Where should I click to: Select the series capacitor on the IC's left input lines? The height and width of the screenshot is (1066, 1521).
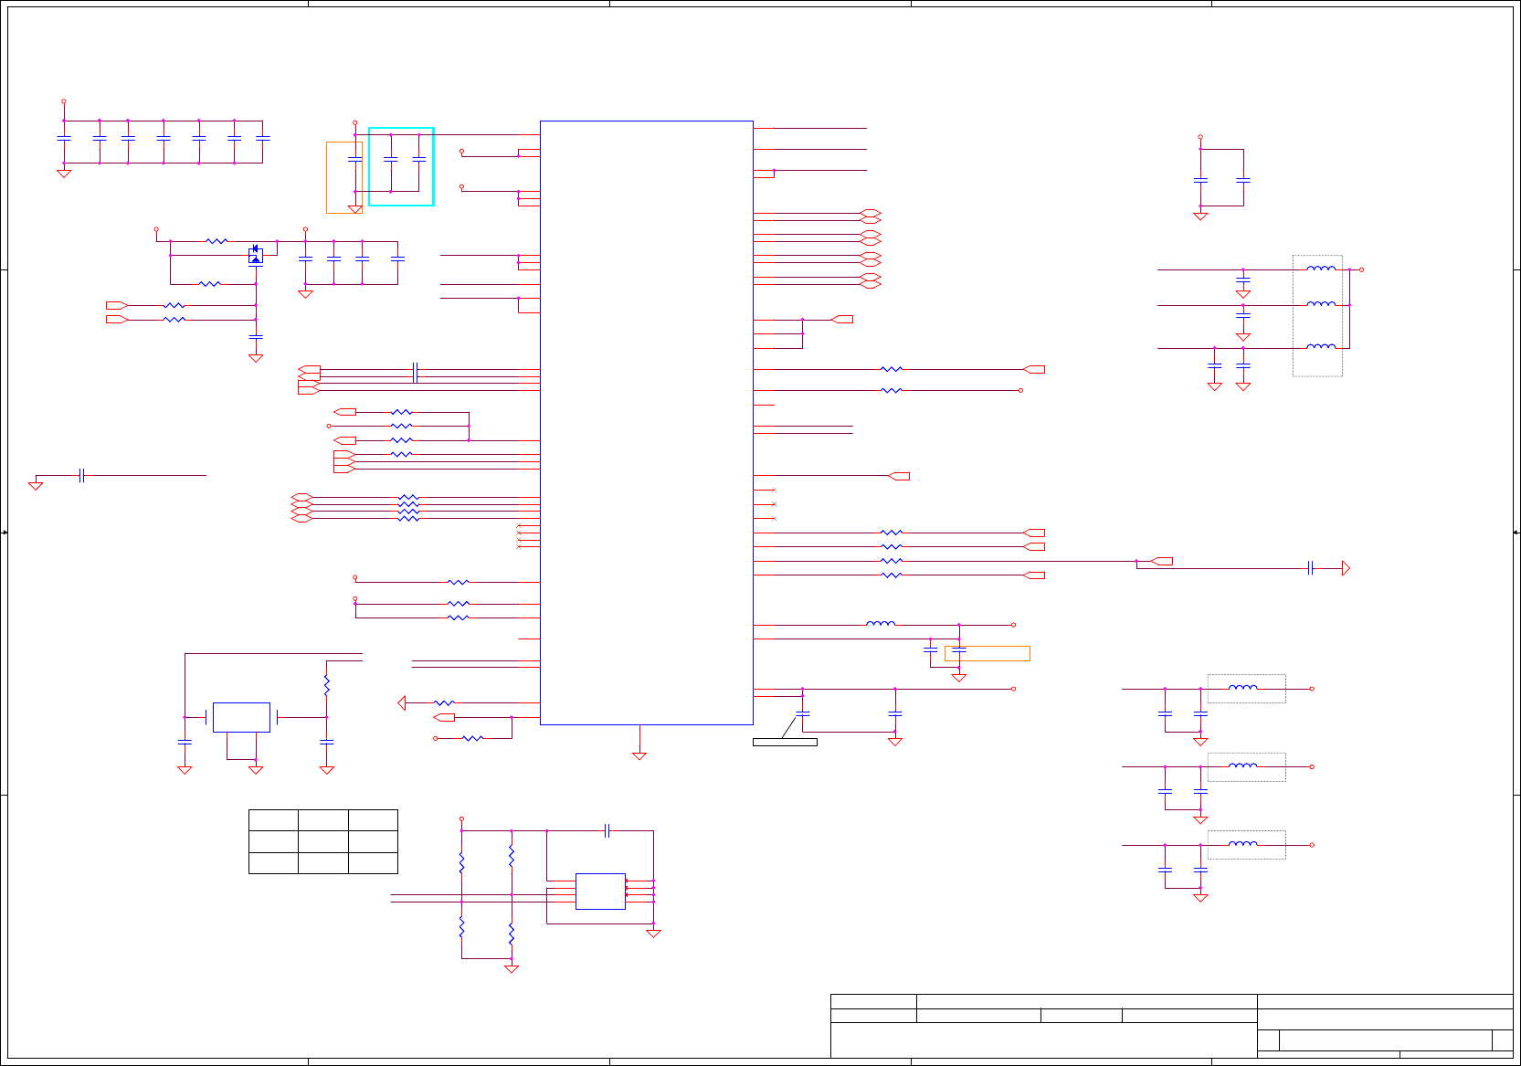click(x=415, y=372)
